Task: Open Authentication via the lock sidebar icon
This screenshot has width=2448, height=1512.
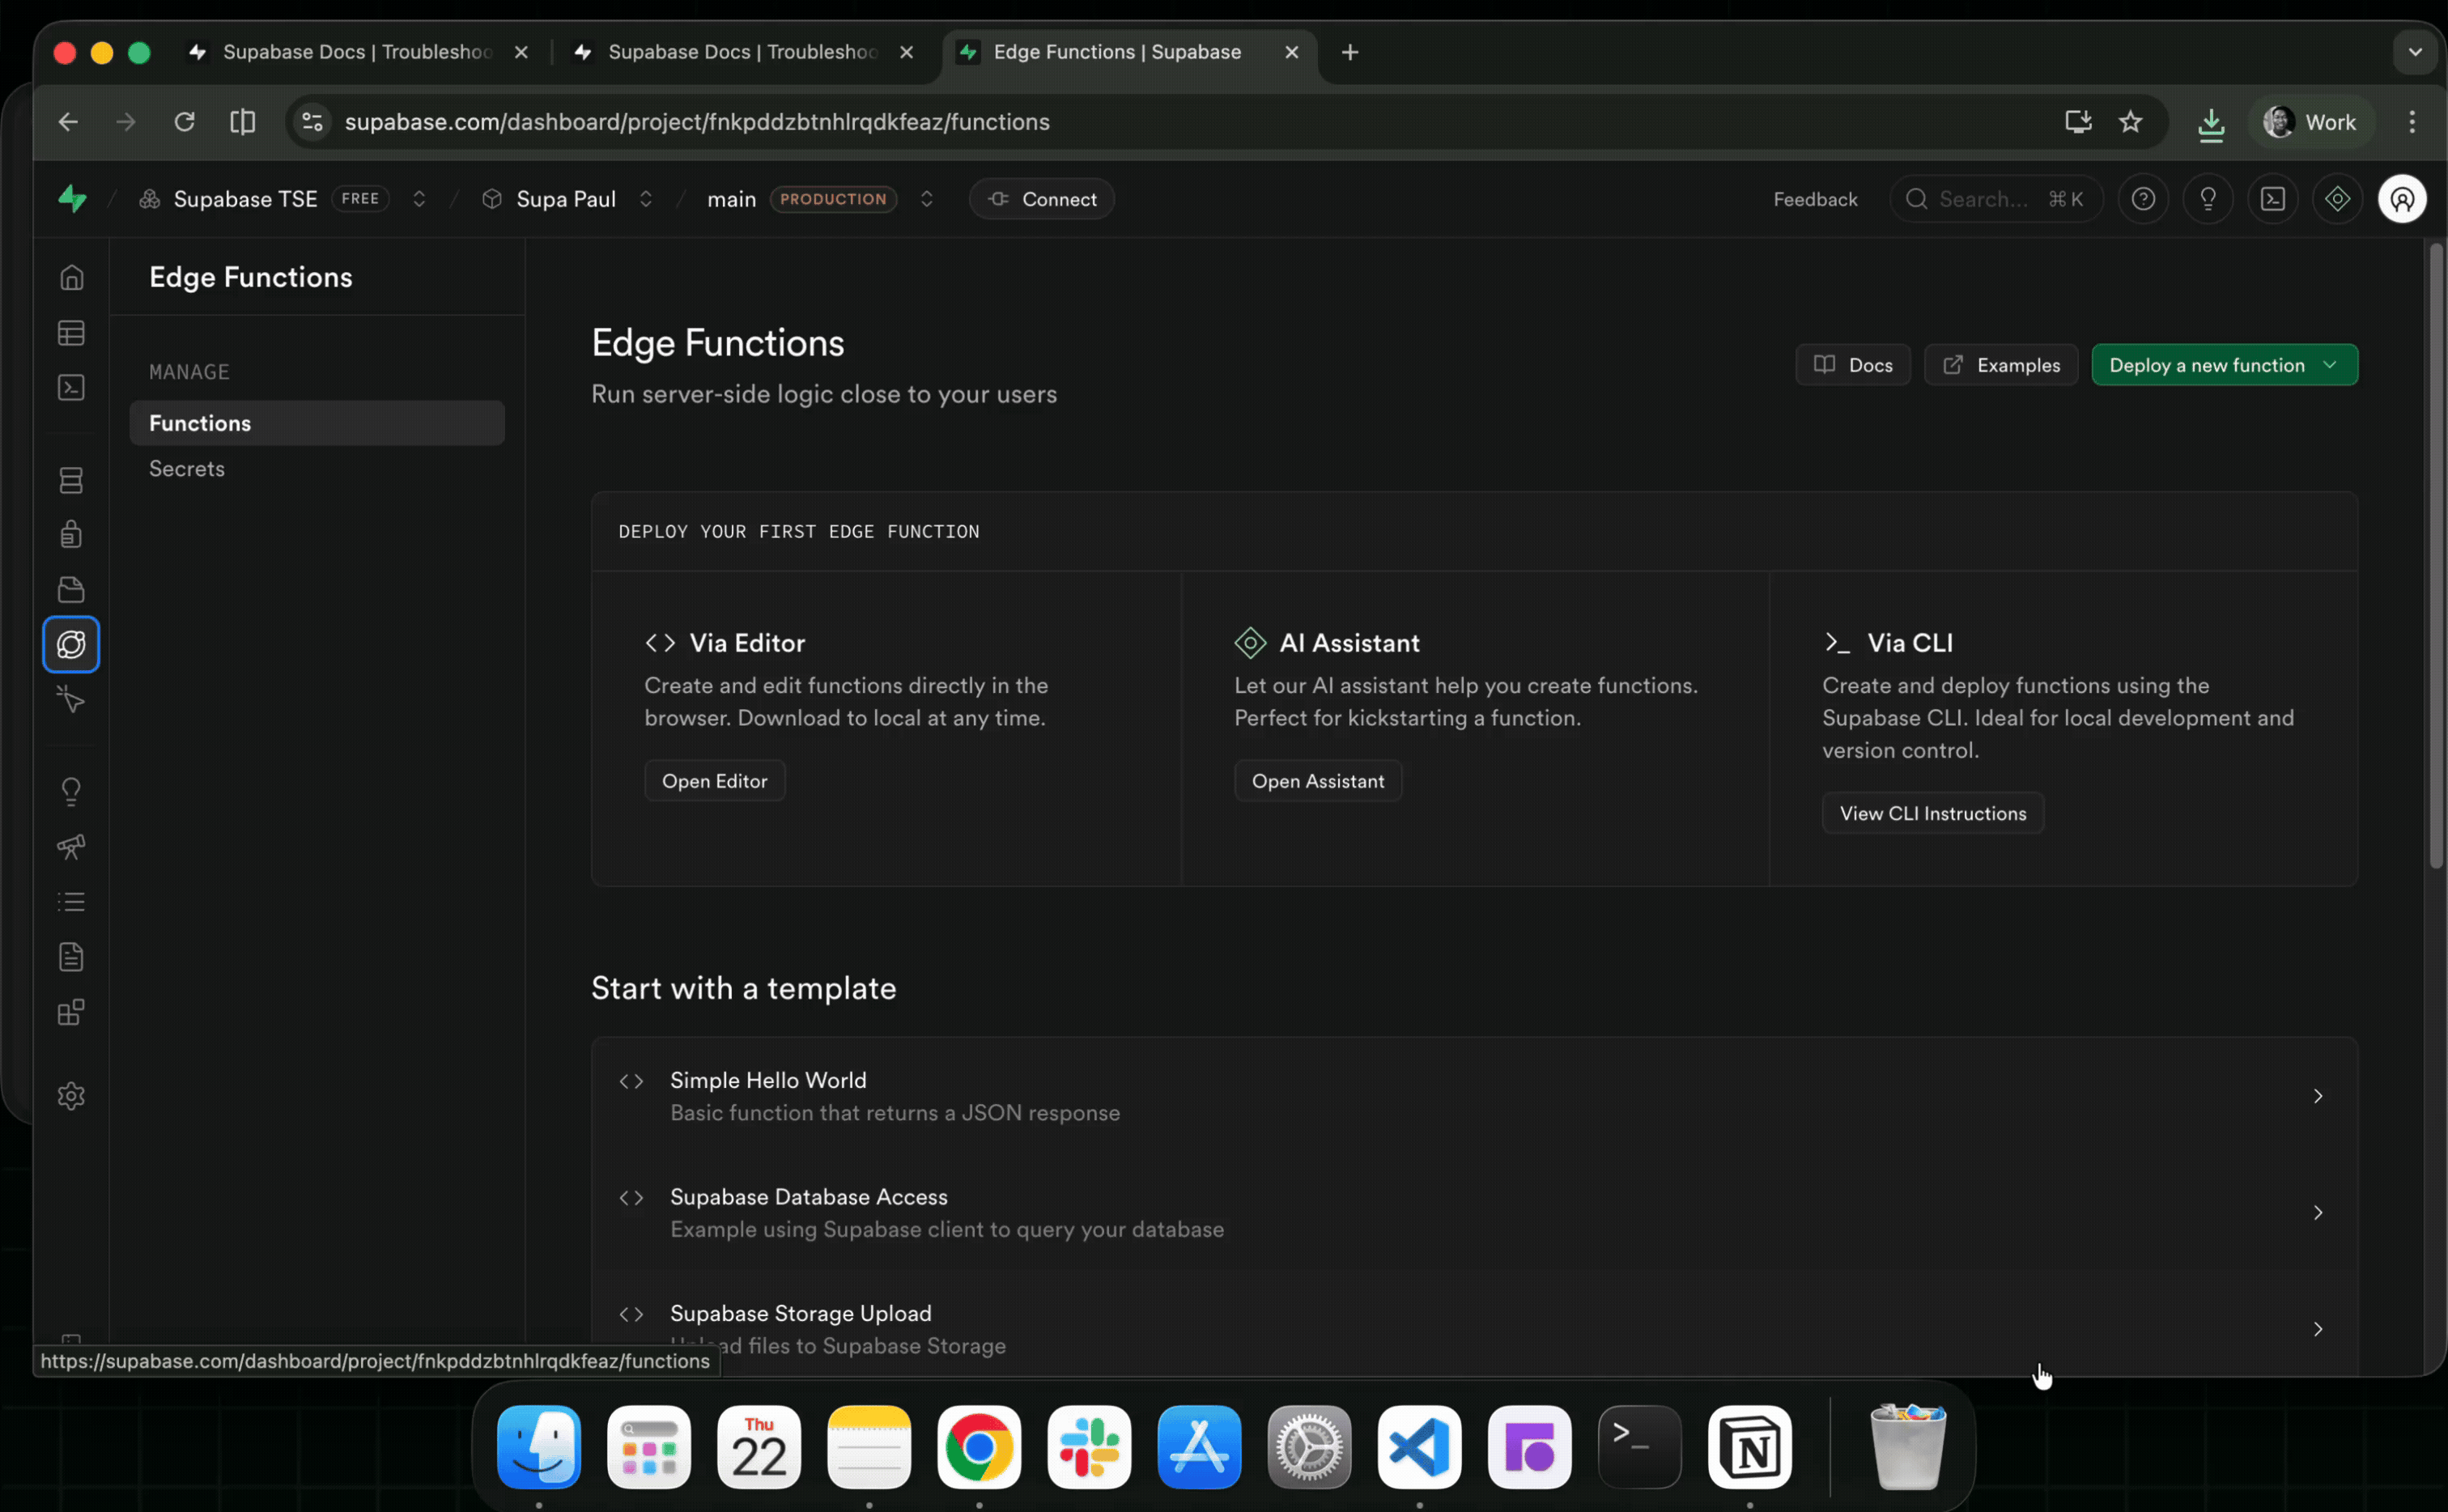Action: click(71, 533)
